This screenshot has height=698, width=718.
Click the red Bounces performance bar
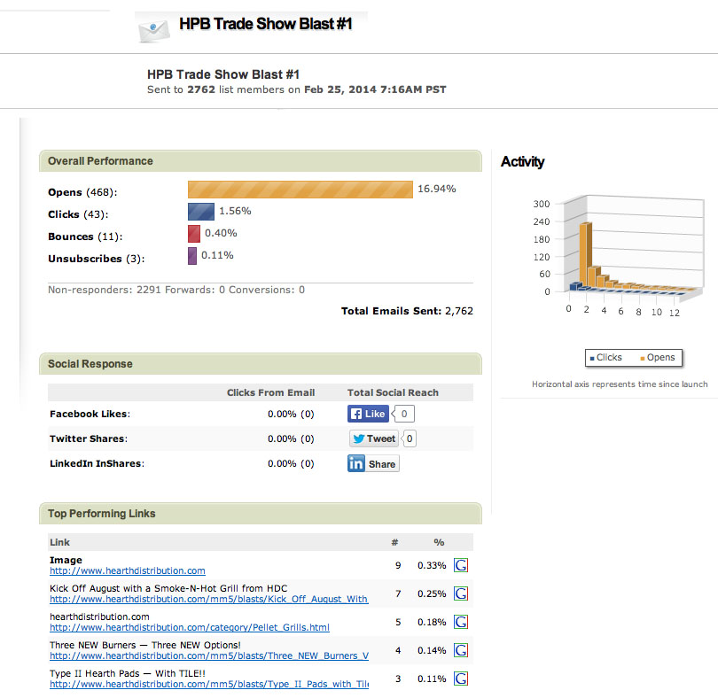(193, 234)
